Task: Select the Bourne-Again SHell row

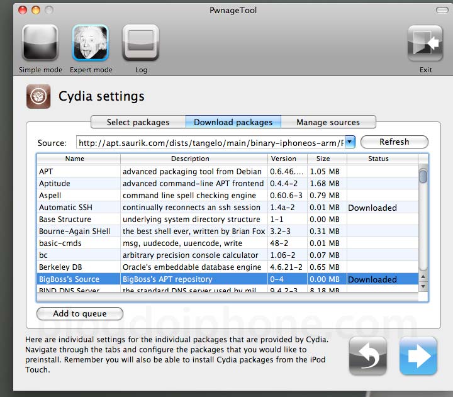Action: pos(228,231)
